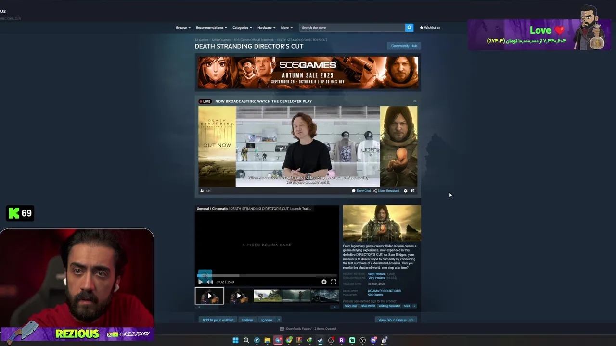This screenshot has width=616, height=346.
Task: Select the grassy hill screenshot thumbnail
Action: 268,296
